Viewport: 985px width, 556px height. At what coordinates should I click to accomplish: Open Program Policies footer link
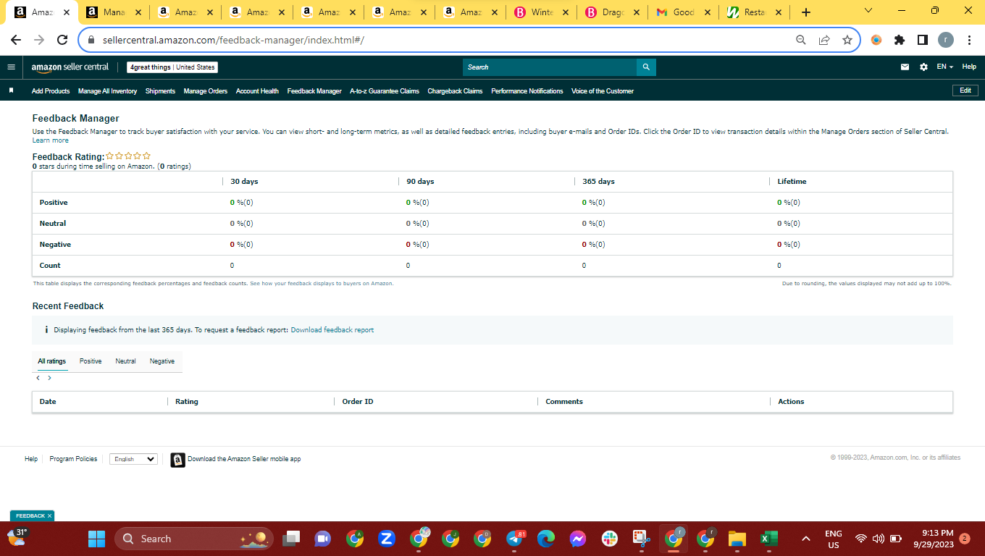coord(73,459)
